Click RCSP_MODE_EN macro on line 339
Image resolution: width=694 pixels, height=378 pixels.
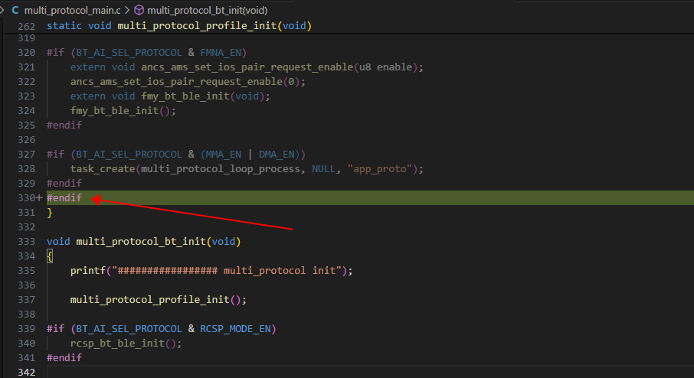click(235, 329)
